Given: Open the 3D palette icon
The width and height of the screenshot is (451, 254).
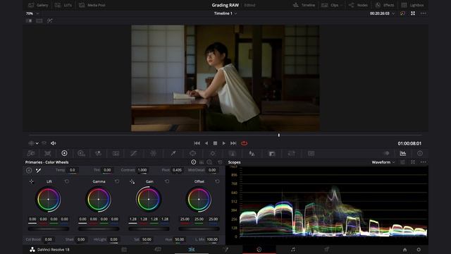Looking at the screenshot, I should pos(311,154).
